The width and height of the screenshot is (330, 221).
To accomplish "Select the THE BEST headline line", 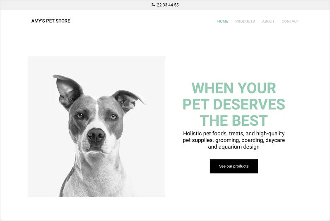I will 234,120.
